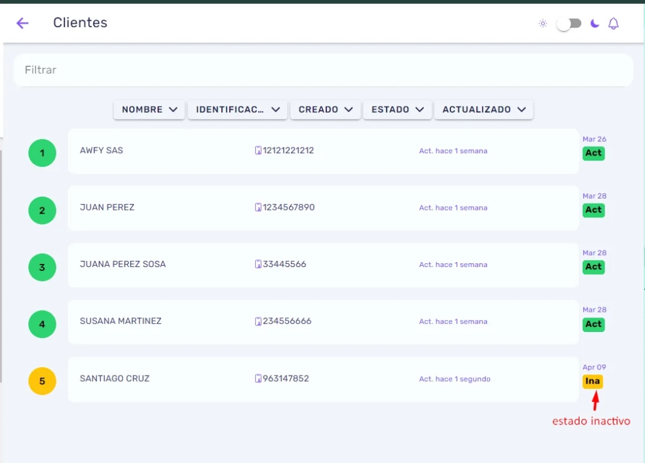The image size is (645, 463).
Task: Click the moon dark-mode icon
Action: tap(595, 23)
